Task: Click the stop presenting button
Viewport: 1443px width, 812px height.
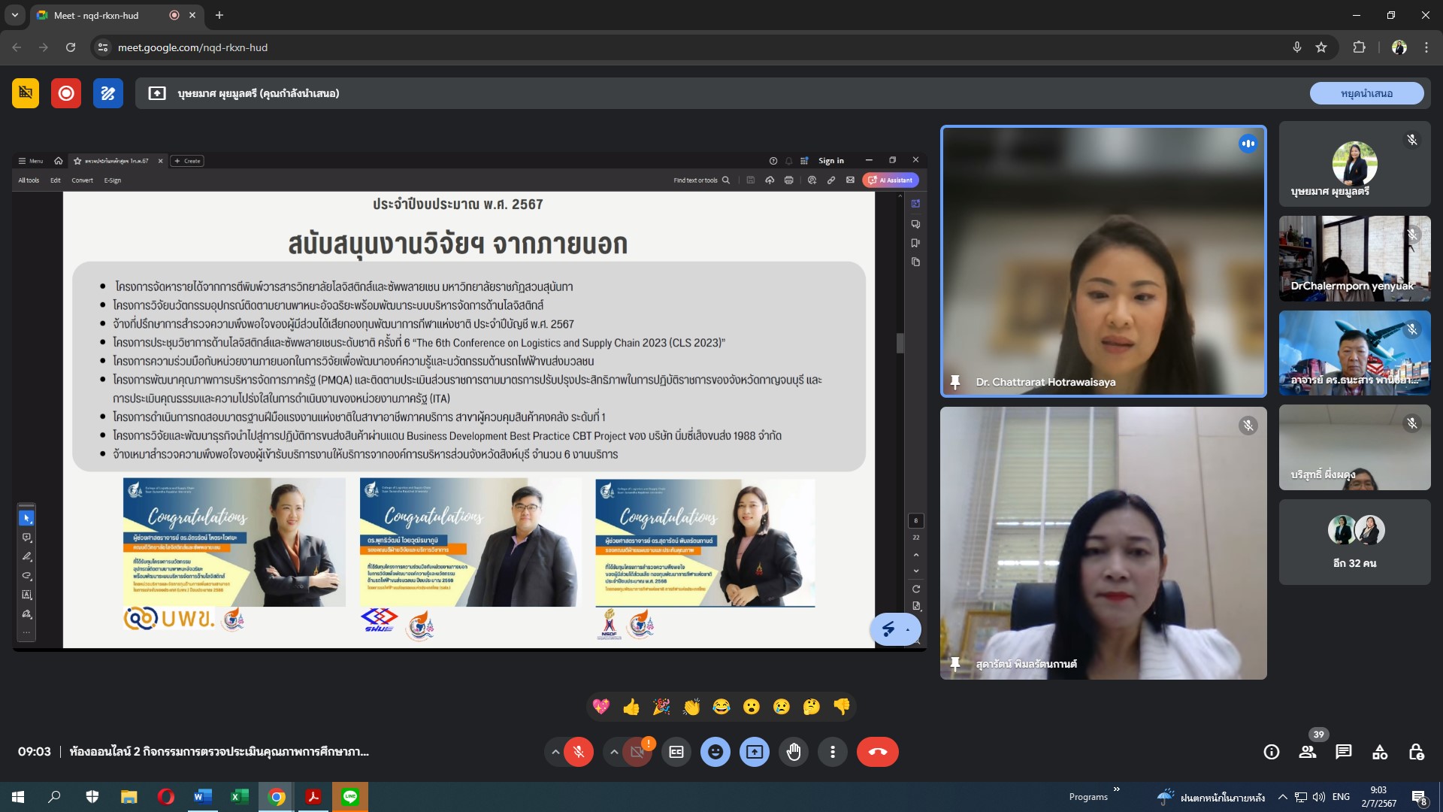Action: click(x=1366, y=93)
